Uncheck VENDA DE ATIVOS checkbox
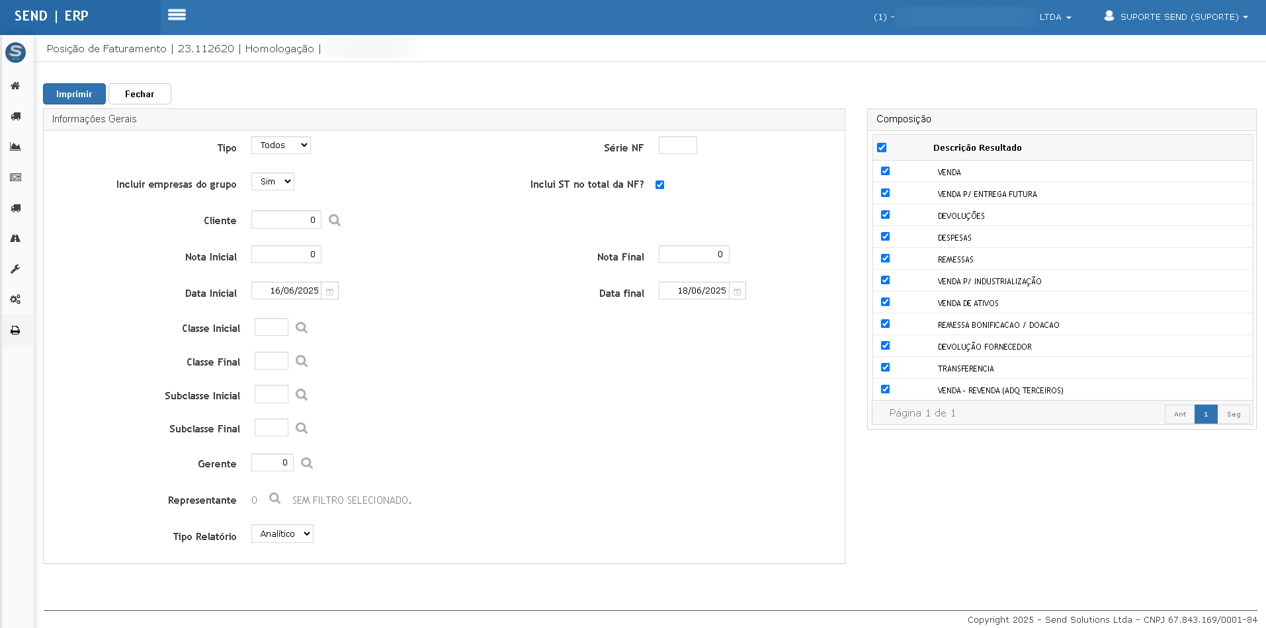The height and width of the screenshot is (628, 1266). 885,302
